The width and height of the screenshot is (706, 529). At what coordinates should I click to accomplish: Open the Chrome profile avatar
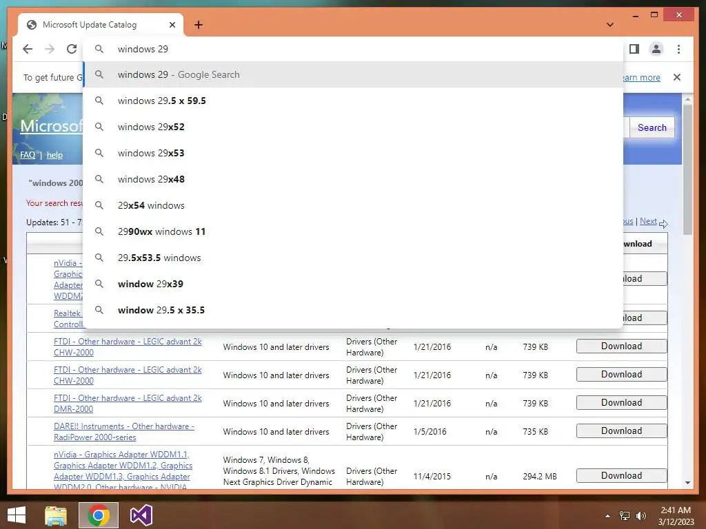point(656,49)
